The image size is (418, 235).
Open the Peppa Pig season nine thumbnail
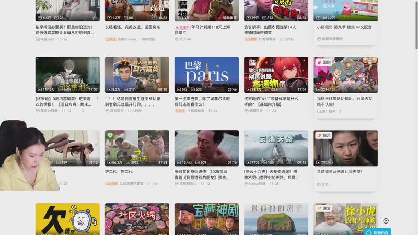346,10
